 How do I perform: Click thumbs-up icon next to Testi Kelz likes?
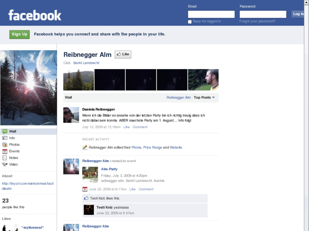pos(86,198)
